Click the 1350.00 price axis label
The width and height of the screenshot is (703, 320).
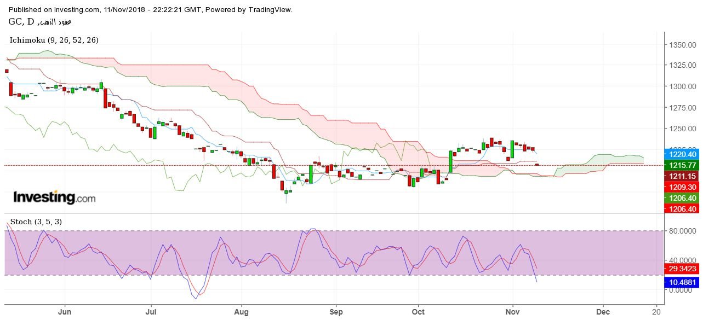point(681,44)
